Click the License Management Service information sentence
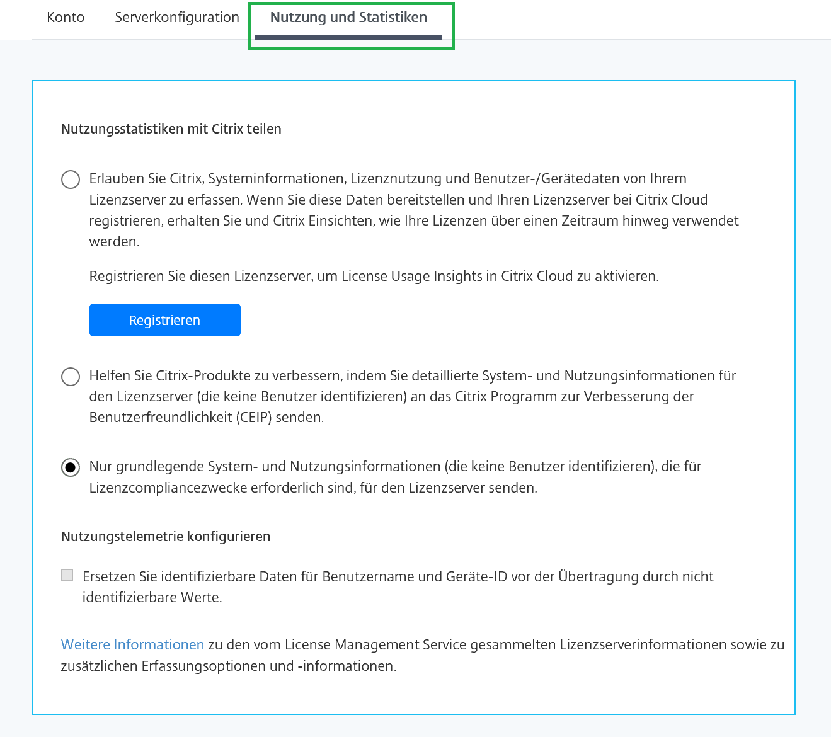Screen dimensions: 831x737 coord(423,654)
